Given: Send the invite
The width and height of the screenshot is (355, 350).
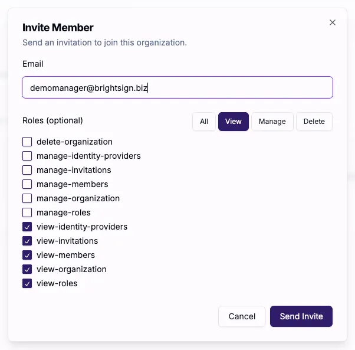Looking at the screenshot, I should pyautogui.click(x=301, y=316).
